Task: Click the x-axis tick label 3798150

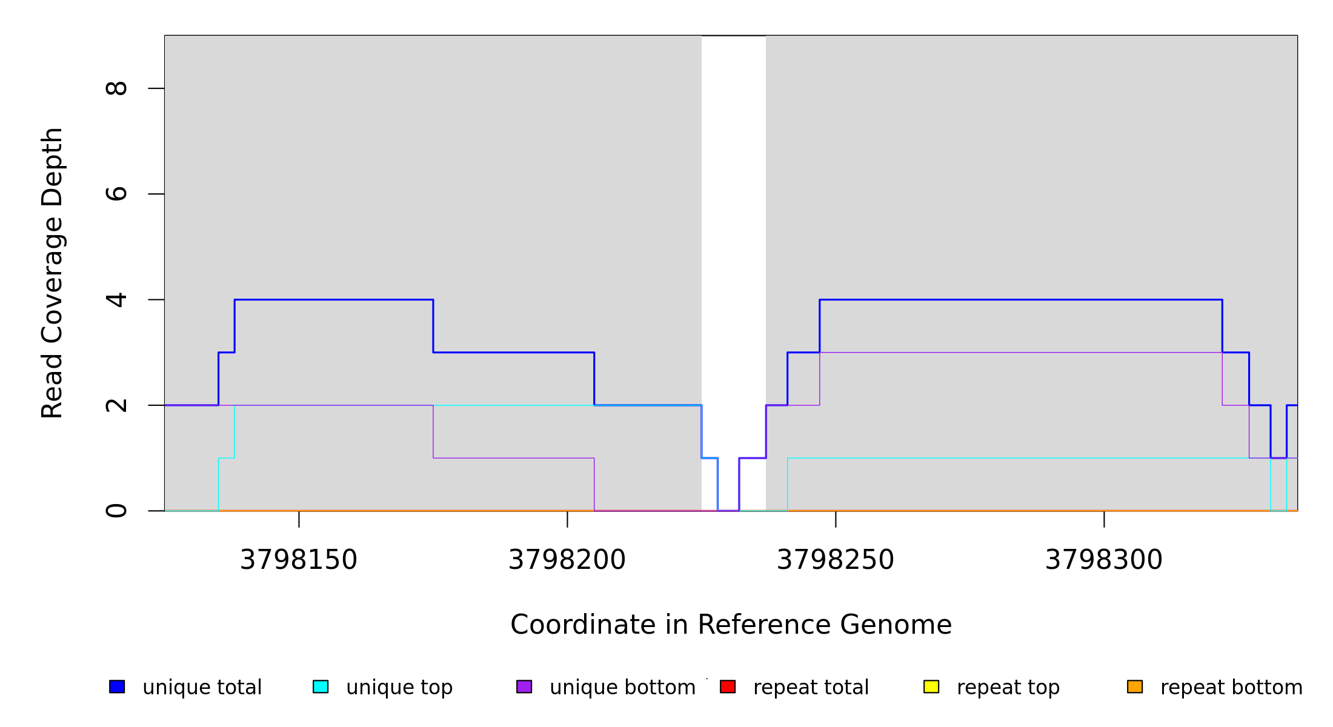Action: 299,560
